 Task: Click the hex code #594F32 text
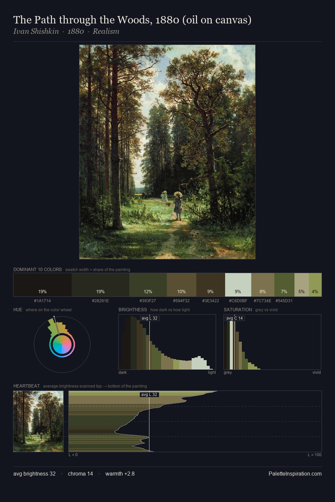[181, 301]
